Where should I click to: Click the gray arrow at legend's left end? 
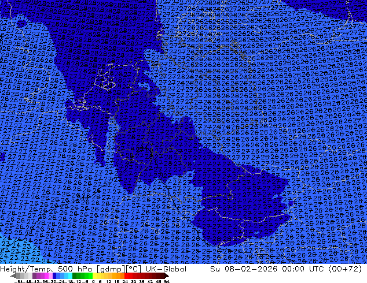[x=13, y=275]
